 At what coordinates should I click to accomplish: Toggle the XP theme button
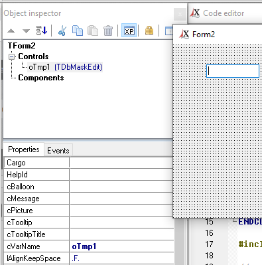(129, 31)
